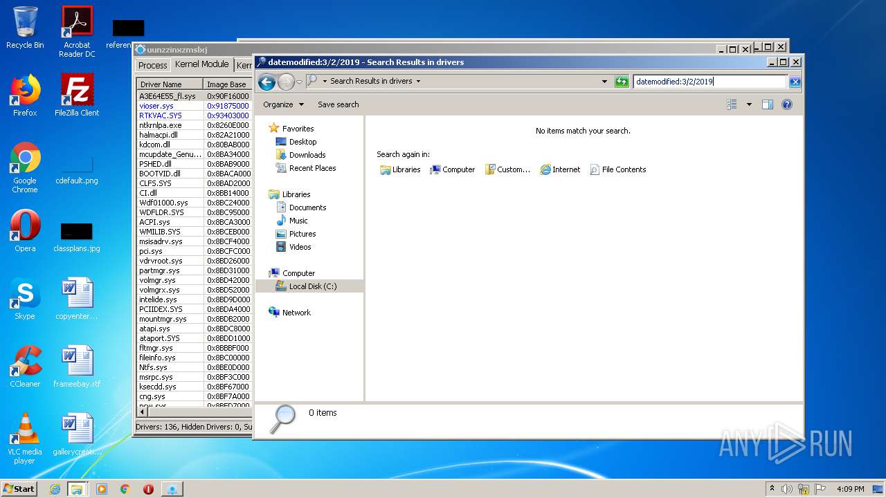886x498 pixels.
Task: Select classplans.jpg desktop file
Action: pos(77,237)
